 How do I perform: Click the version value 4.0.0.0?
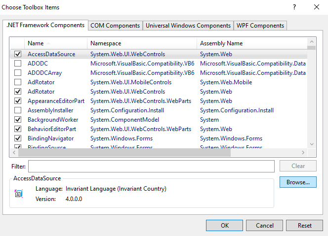click(x=74, y=199)
